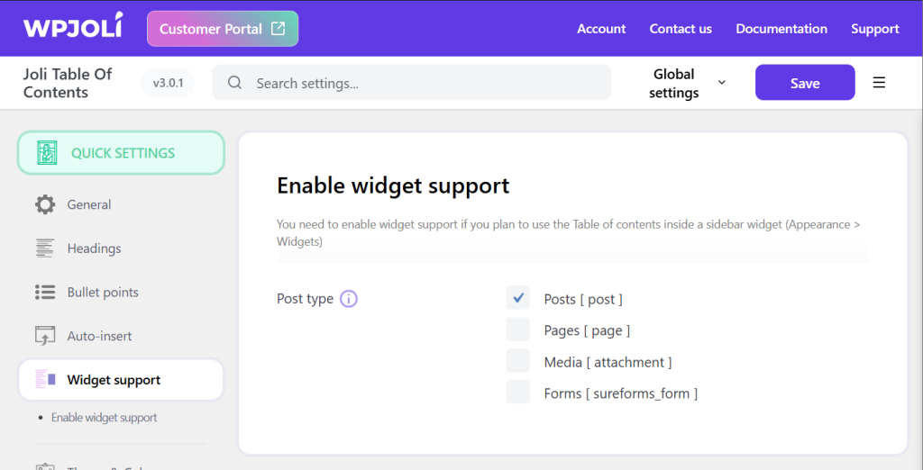The height and width of the screenshot is (470, 923).
Task: Open the Account menu link
Action: pyautogui.click(x=601, y=29)
